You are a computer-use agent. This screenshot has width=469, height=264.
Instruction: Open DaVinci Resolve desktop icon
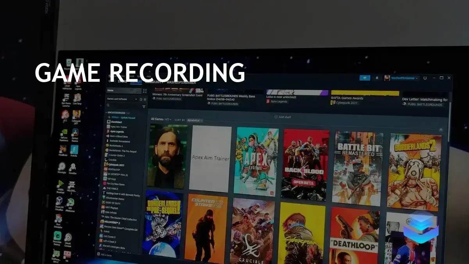pyautogui.click(x=75, y=135)
